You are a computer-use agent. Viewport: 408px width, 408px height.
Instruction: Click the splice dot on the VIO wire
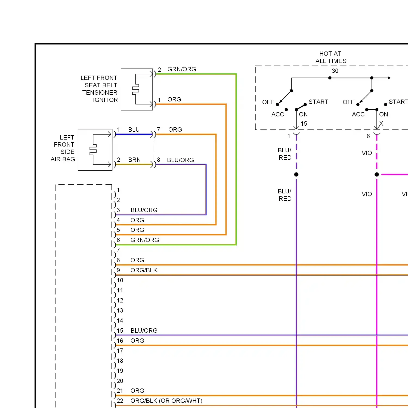(377, 175)
